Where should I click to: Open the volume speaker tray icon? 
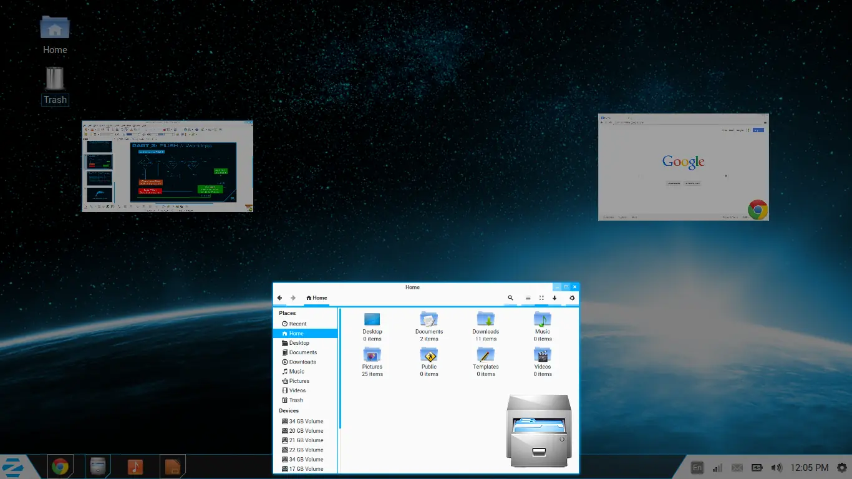(x=777, y=467)
